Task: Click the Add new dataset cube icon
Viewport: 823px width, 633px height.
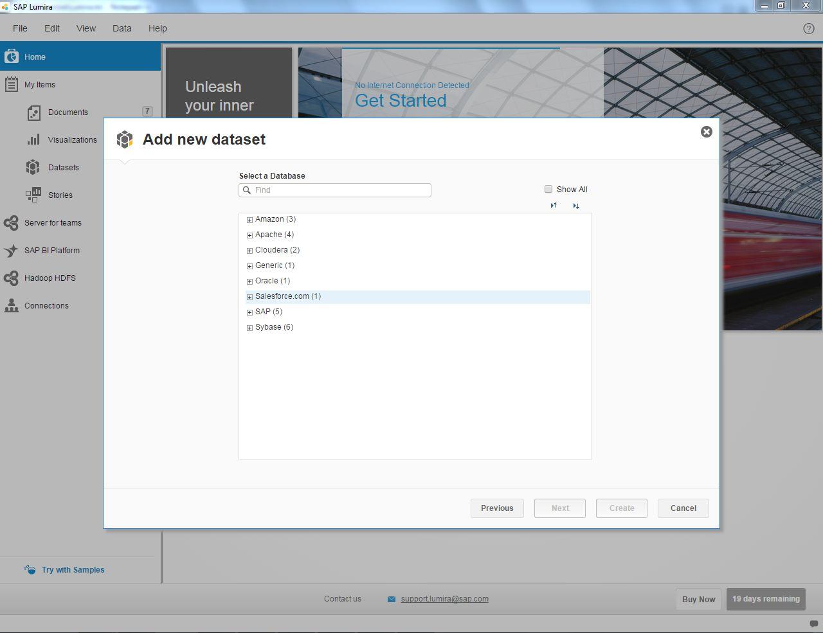Action: [125, 139]
